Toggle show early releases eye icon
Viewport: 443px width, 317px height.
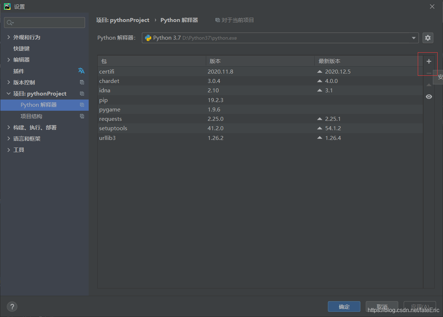[429, 97]
